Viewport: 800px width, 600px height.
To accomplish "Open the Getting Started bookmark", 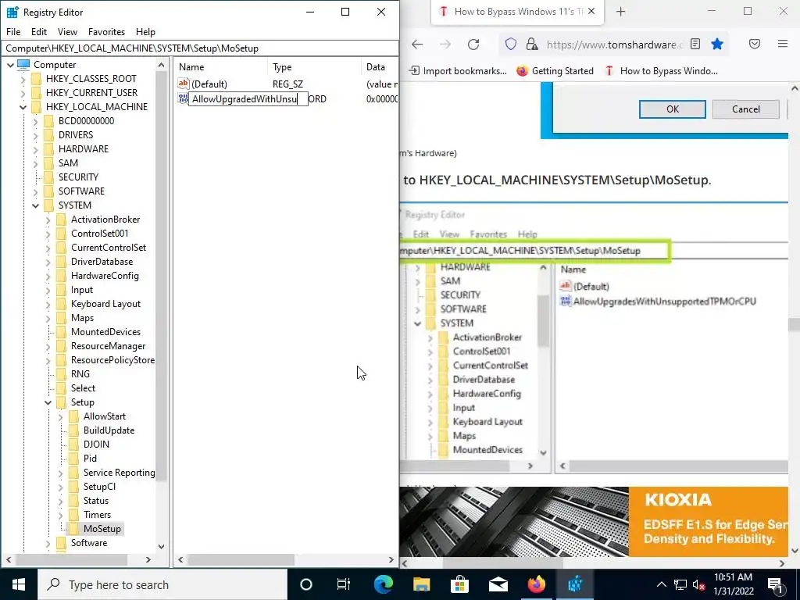I will (x=555, y=71).
